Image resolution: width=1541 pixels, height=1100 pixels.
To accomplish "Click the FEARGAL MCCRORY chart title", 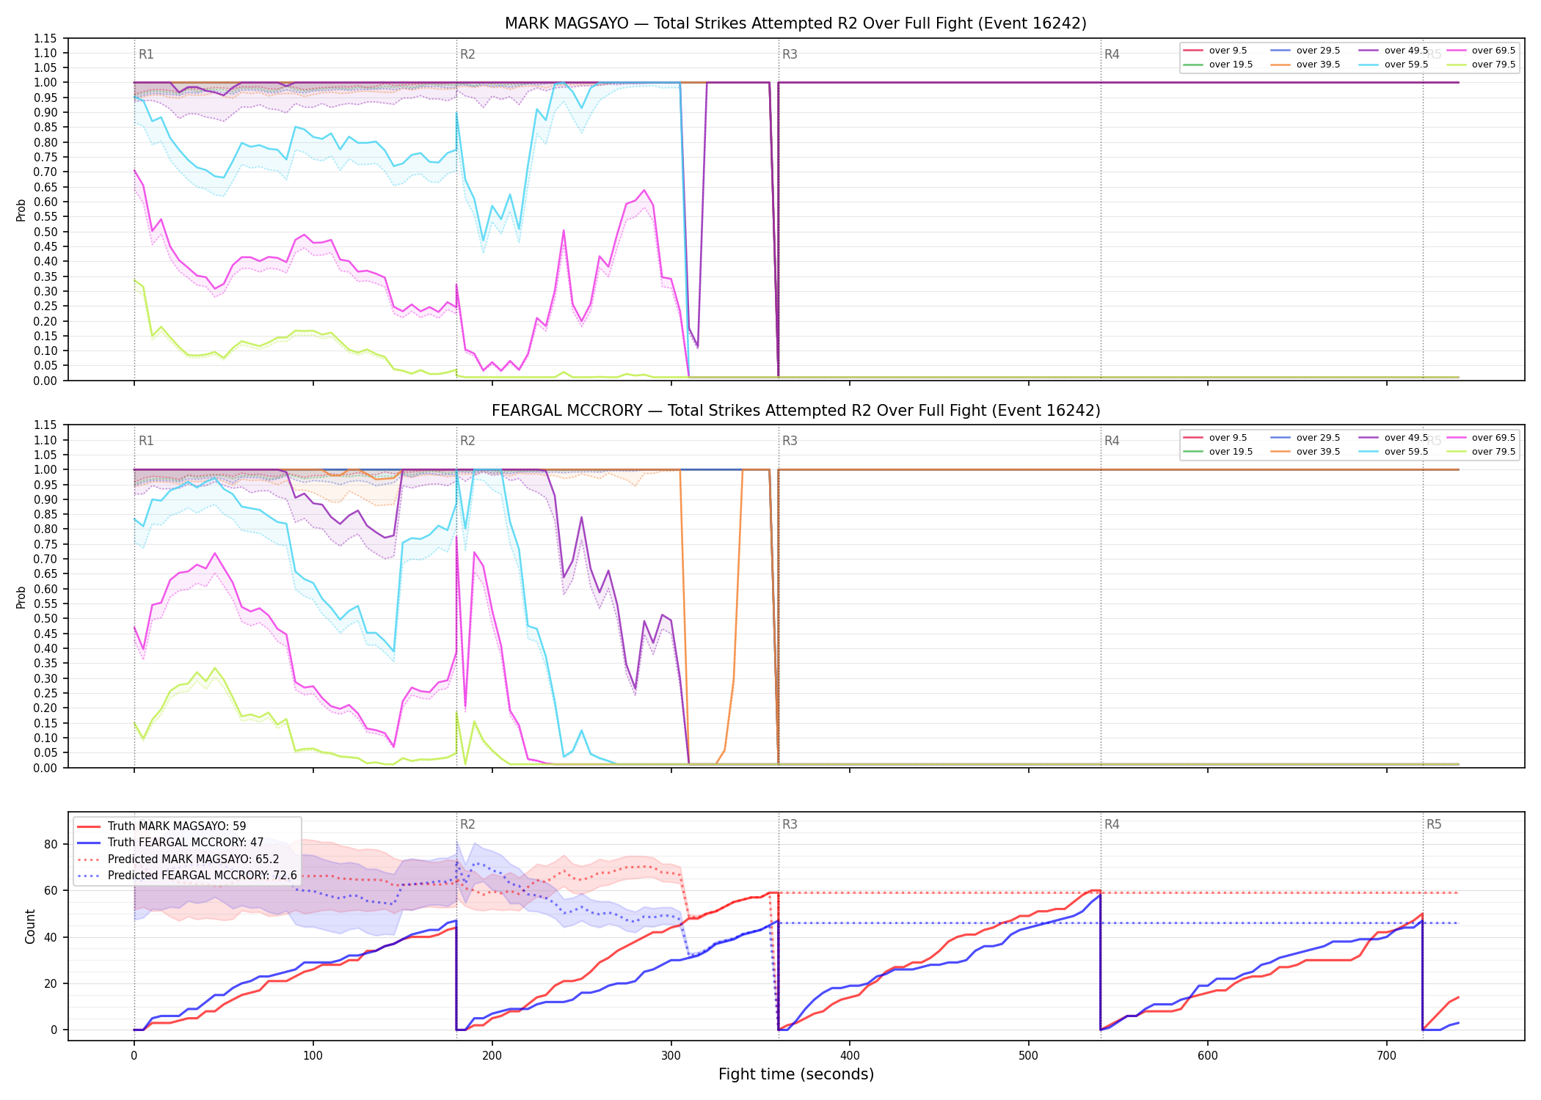I will click(x=795, y=411).
